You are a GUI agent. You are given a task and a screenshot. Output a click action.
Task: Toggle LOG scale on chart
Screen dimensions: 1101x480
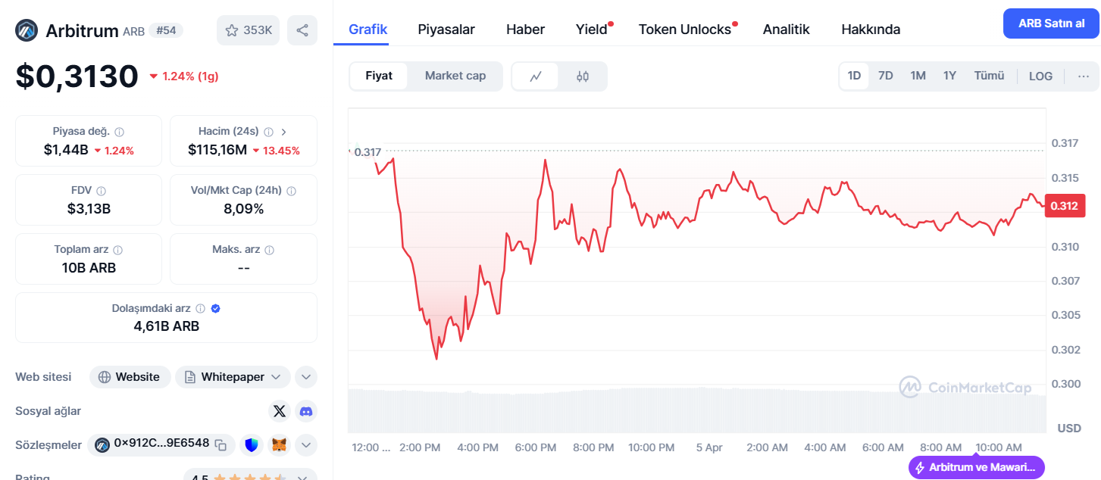pos(1040,76)
